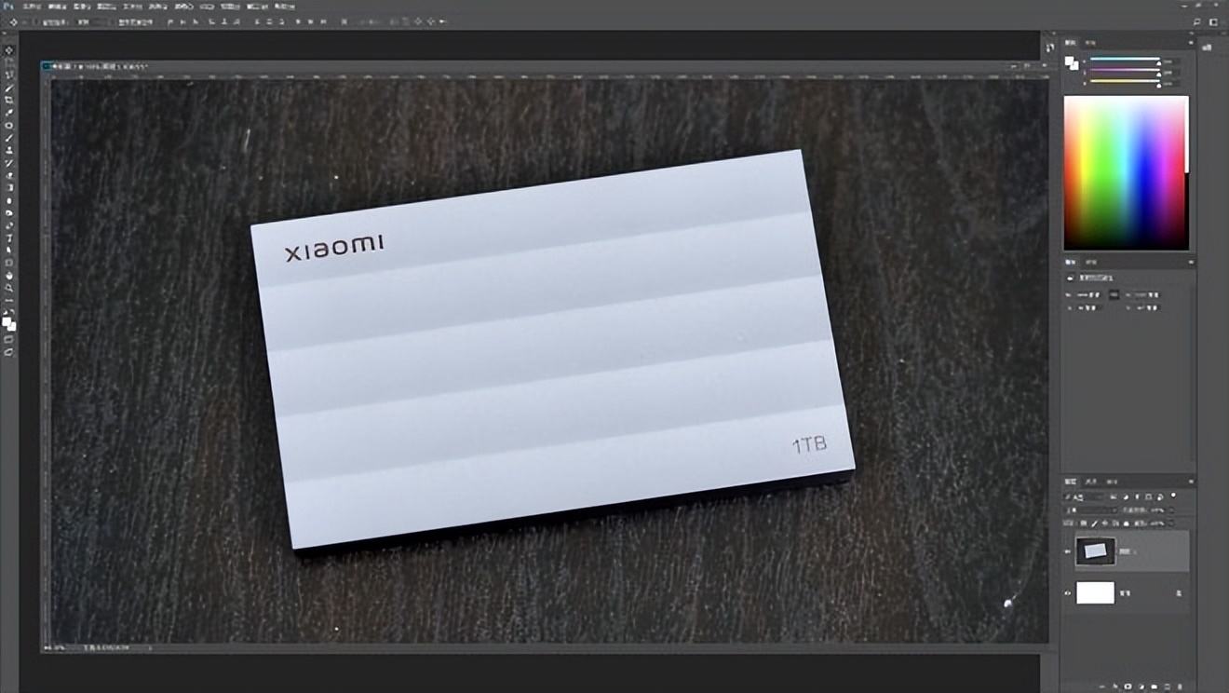Open the layer blend mode dropdown
This screenshot has height=693, width=1229.
click(1091, 510)
